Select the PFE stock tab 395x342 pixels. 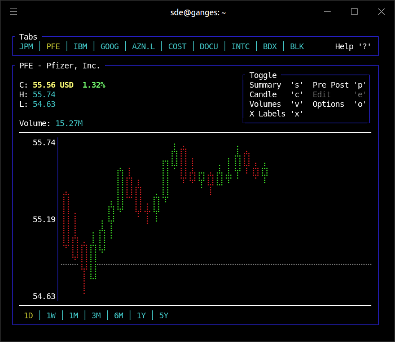tap(53, 47)
